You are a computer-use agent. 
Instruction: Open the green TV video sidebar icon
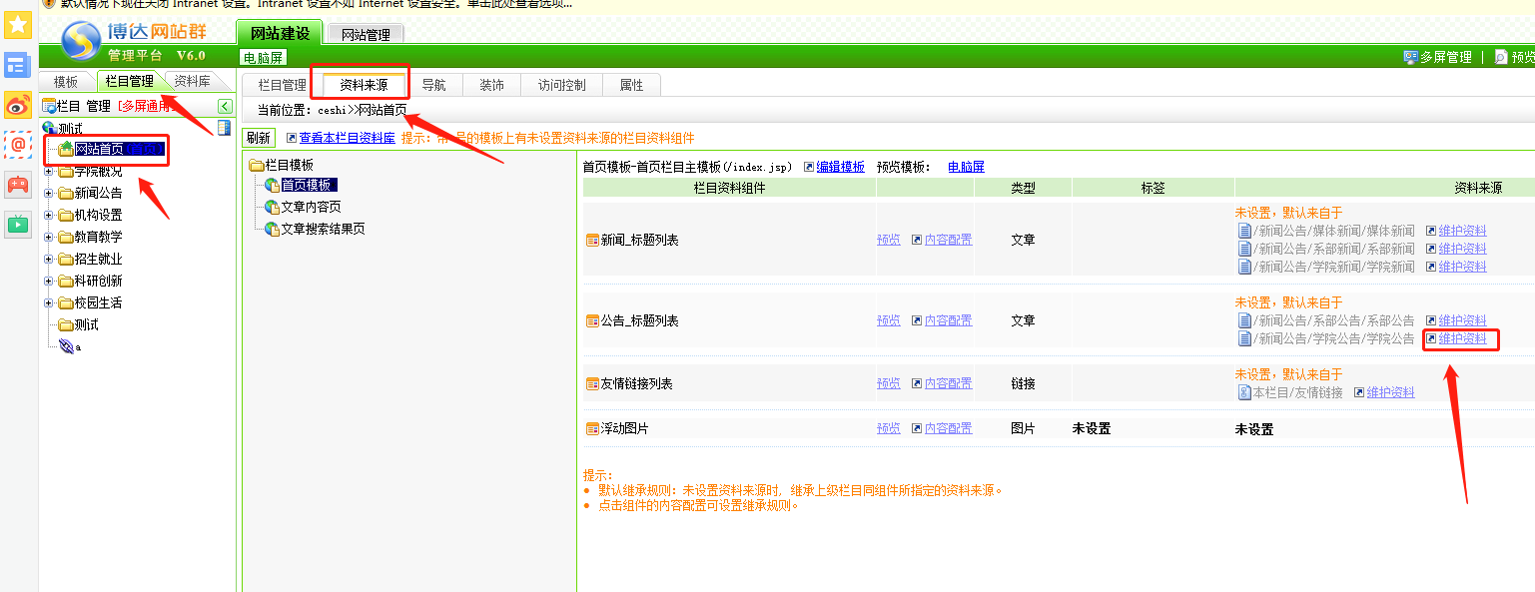pos(17,224)
